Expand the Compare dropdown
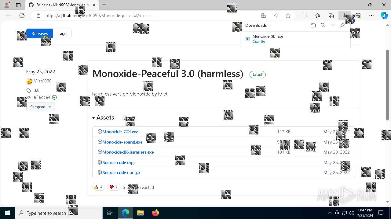Viewport: 391px width, 219px height. click(x=41, y=107)
